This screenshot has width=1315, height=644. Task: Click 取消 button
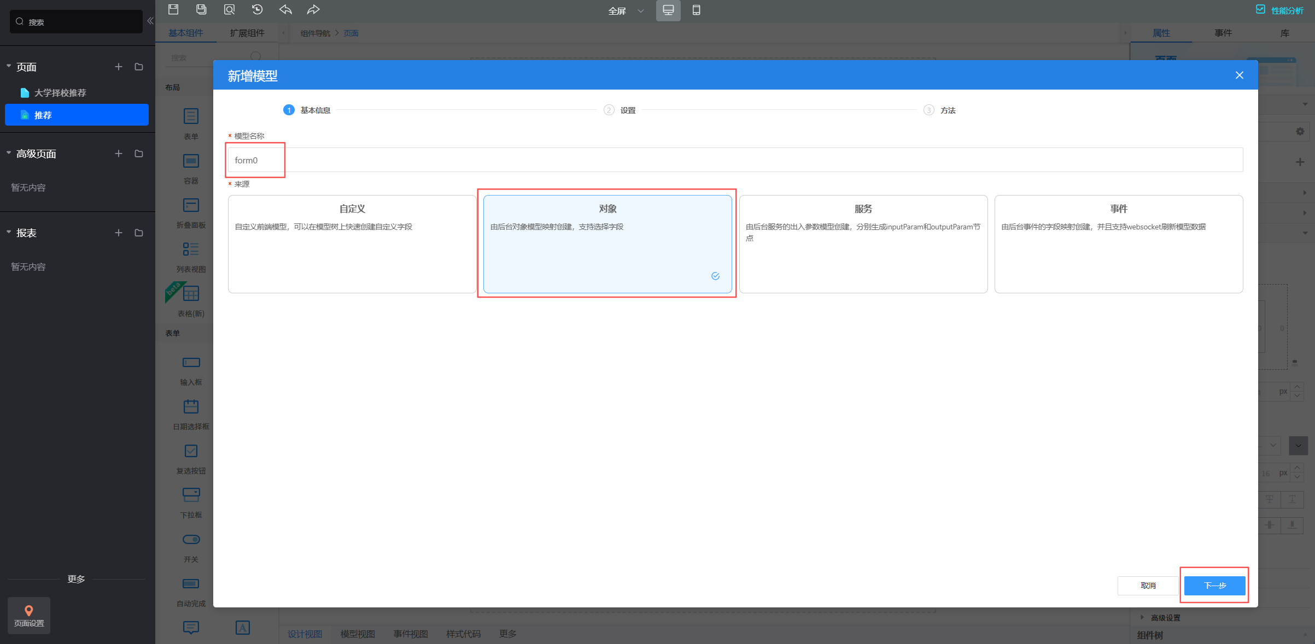1148,586
